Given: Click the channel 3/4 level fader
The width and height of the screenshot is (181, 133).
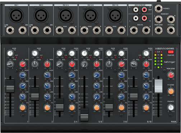Looking at the screenshot, I should tap(60, 105).
